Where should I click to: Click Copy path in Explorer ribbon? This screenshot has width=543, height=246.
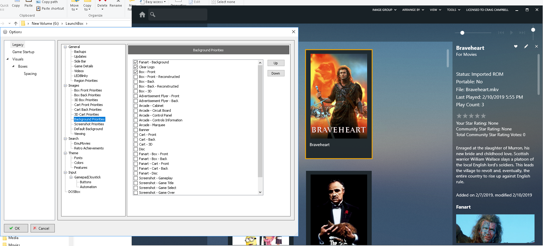[47, 2]
